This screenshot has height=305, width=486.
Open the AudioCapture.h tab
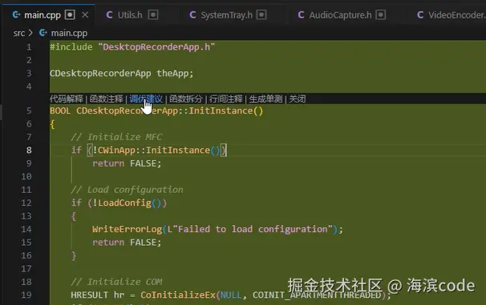[x=340, y=15]
